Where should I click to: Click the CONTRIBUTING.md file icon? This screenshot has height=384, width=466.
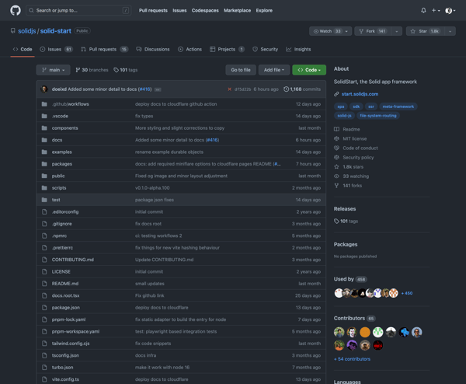[x=44, y=260]
